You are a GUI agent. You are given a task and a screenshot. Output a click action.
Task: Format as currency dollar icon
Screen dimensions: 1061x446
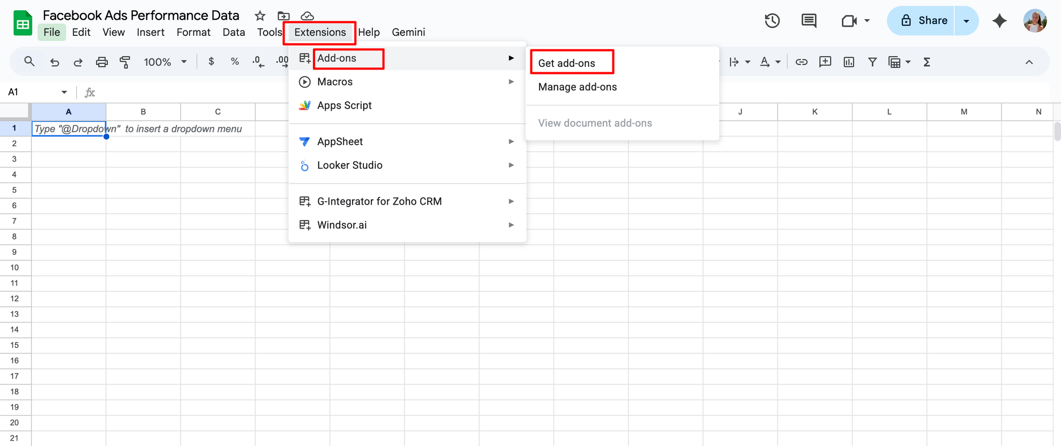pos(211,62)
